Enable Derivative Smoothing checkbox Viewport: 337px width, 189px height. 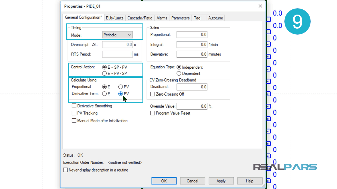[74, 106]
